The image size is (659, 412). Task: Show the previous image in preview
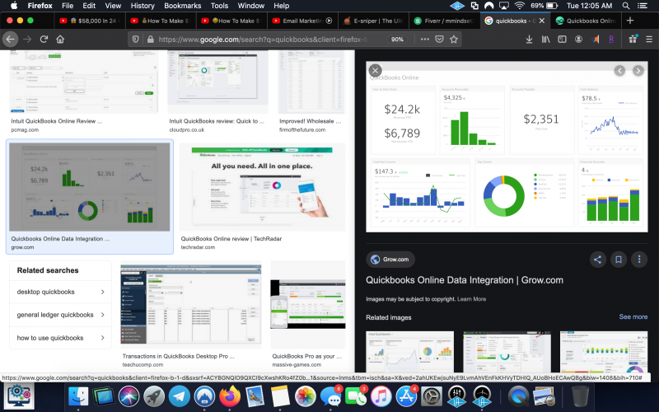click(x=619, y=71)
